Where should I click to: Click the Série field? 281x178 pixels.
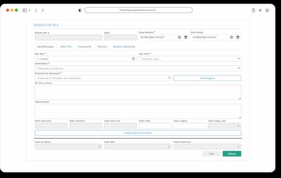[121, 38]
